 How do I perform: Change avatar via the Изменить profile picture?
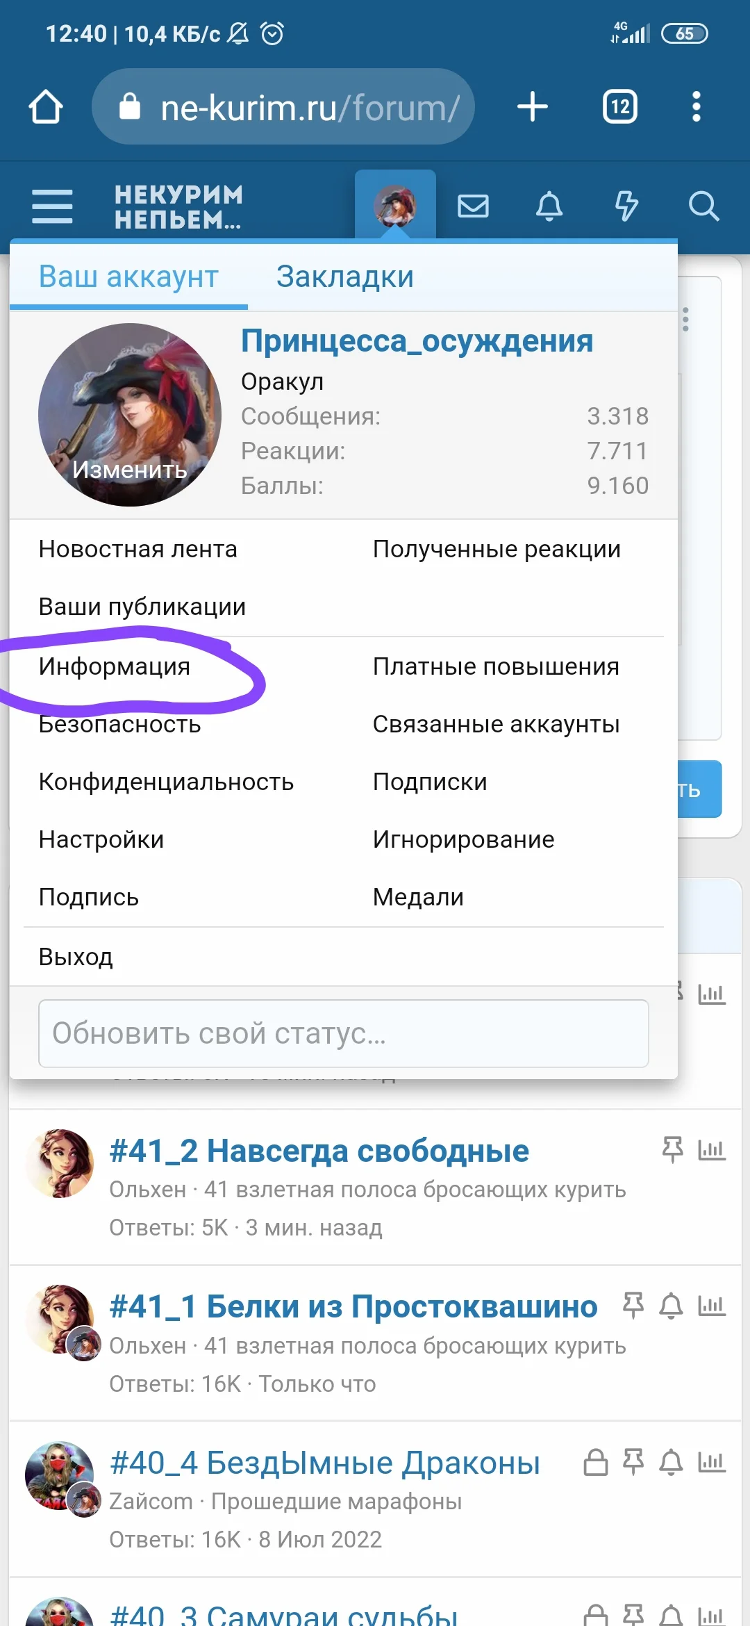click(x=130, y=415)
